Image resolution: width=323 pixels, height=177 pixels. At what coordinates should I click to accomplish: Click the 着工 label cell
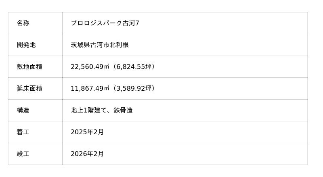coord(23,132)
